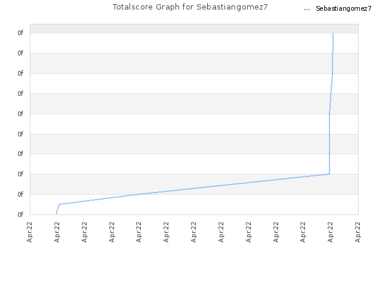Click the blue legend line marker
Image resolution: width=382 pixels, height=286 pixels.
click(307, 10)
